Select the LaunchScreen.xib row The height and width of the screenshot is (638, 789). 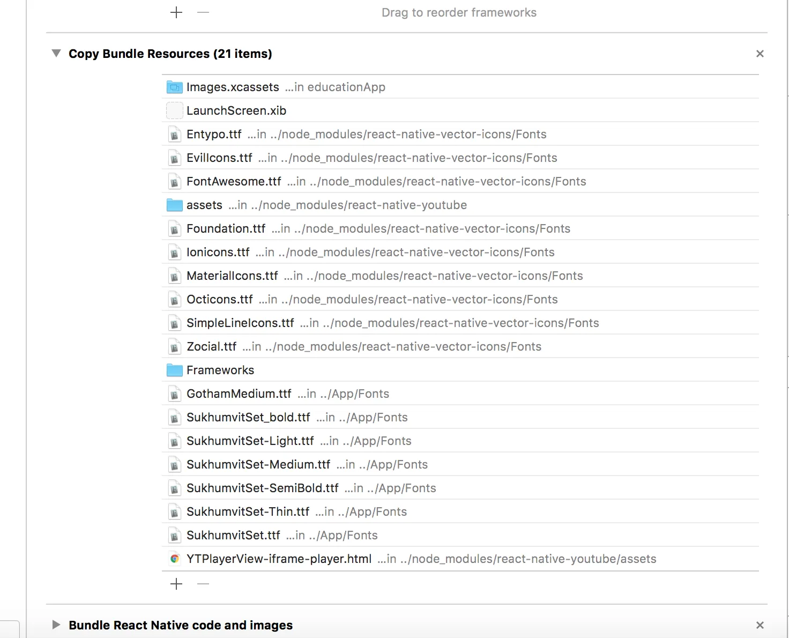pyautogui.click(x=236, y=110)
